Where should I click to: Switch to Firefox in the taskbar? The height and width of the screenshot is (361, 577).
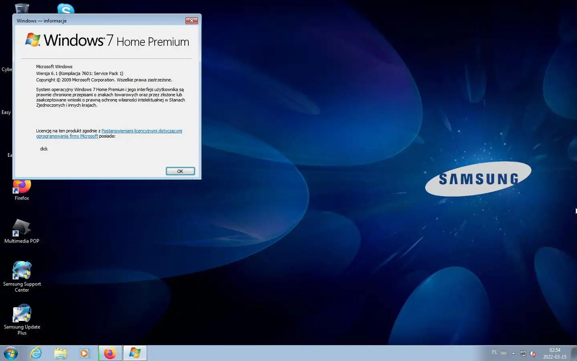[x=110, y=353]
